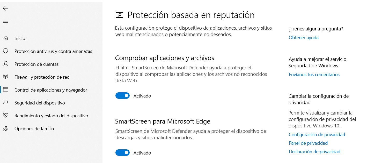Open Envíanos tus comentarios link
The height and width of the screenshot is (163, 367).
click(314, 75)
